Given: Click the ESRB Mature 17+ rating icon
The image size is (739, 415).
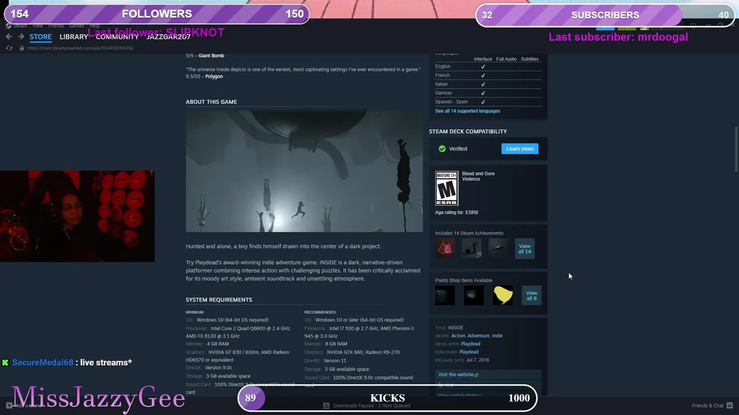Looking at the screenshot, I should tap(446, 188).
